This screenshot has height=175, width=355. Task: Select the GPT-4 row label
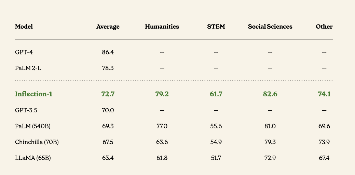point(24,52)
